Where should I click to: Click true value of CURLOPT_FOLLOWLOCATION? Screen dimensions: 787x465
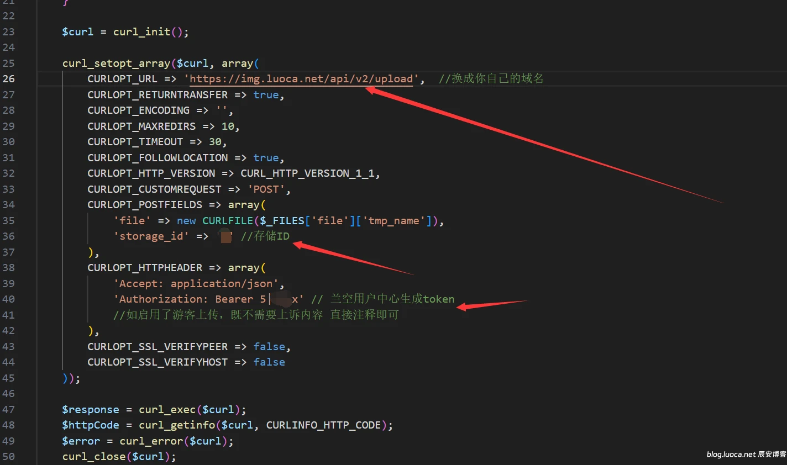pyautogui.click(x=266, y=158)
